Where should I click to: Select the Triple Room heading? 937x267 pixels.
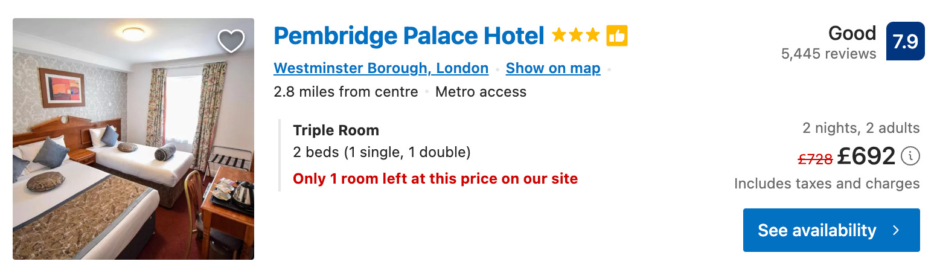pyautogui.click(x=336, y=130)
